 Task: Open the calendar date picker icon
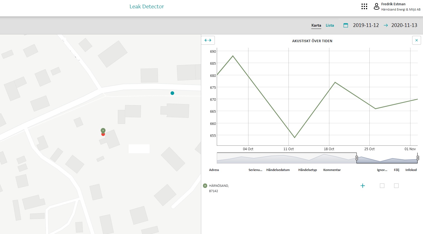(345, 25)
